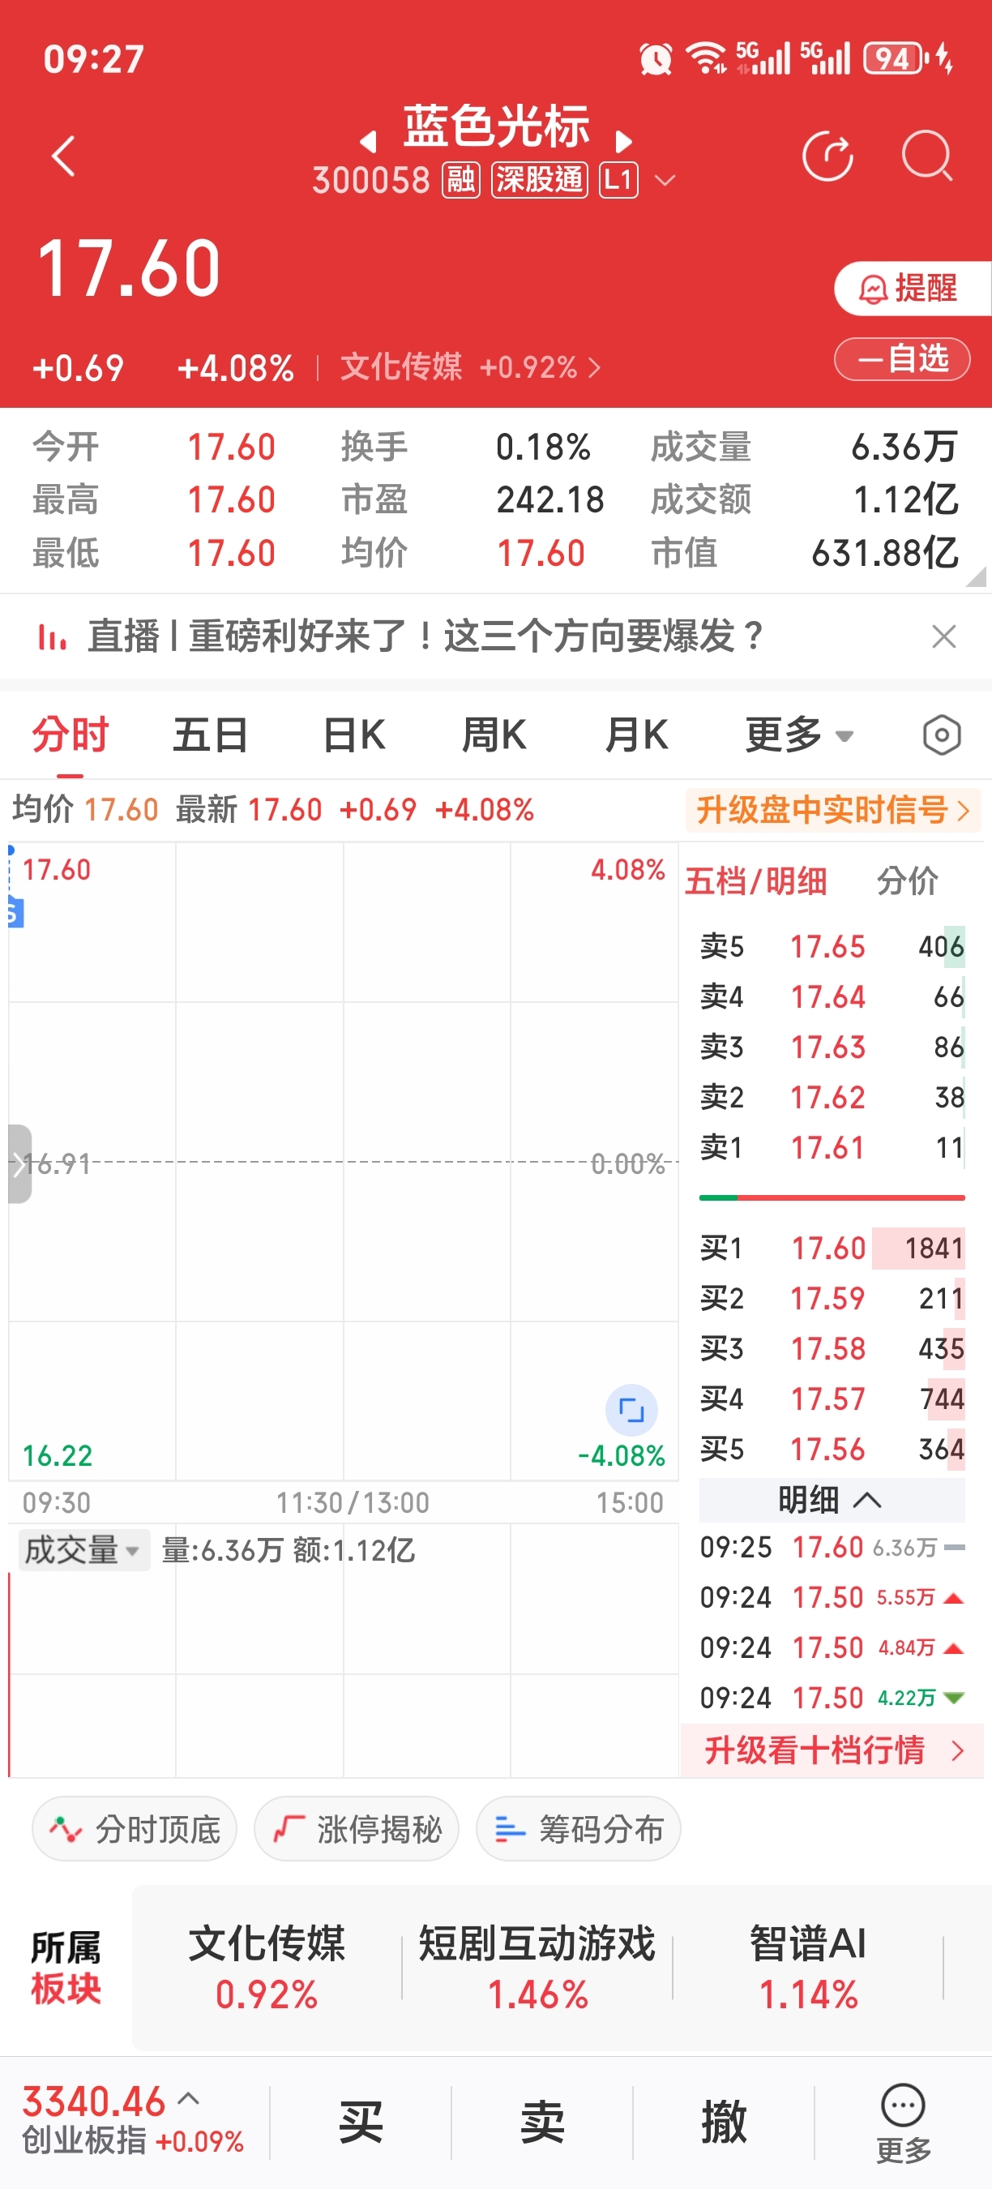Tap the 买 buy button

click(x=361, y=2122)
